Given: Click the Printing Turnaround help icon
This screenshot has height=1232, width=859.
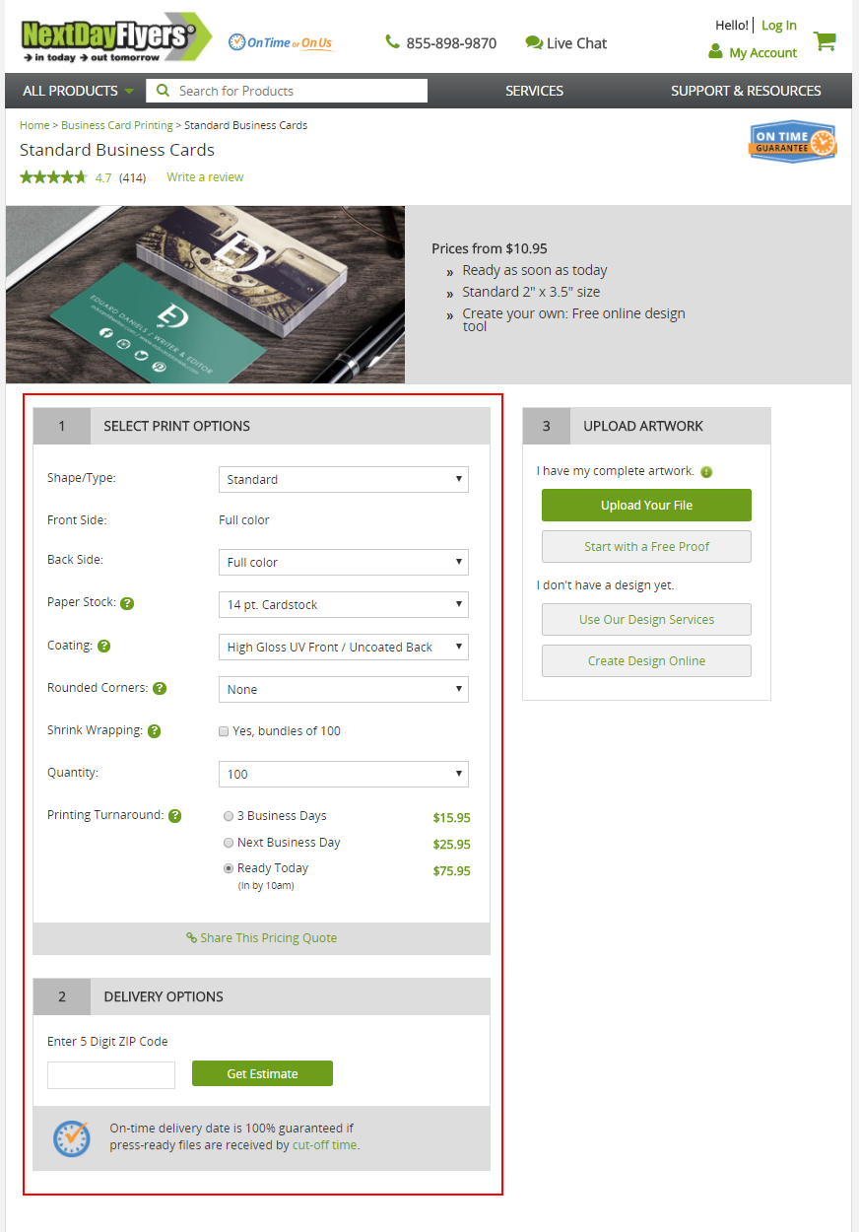Looking at the screenshot, I should click(174, 816).
